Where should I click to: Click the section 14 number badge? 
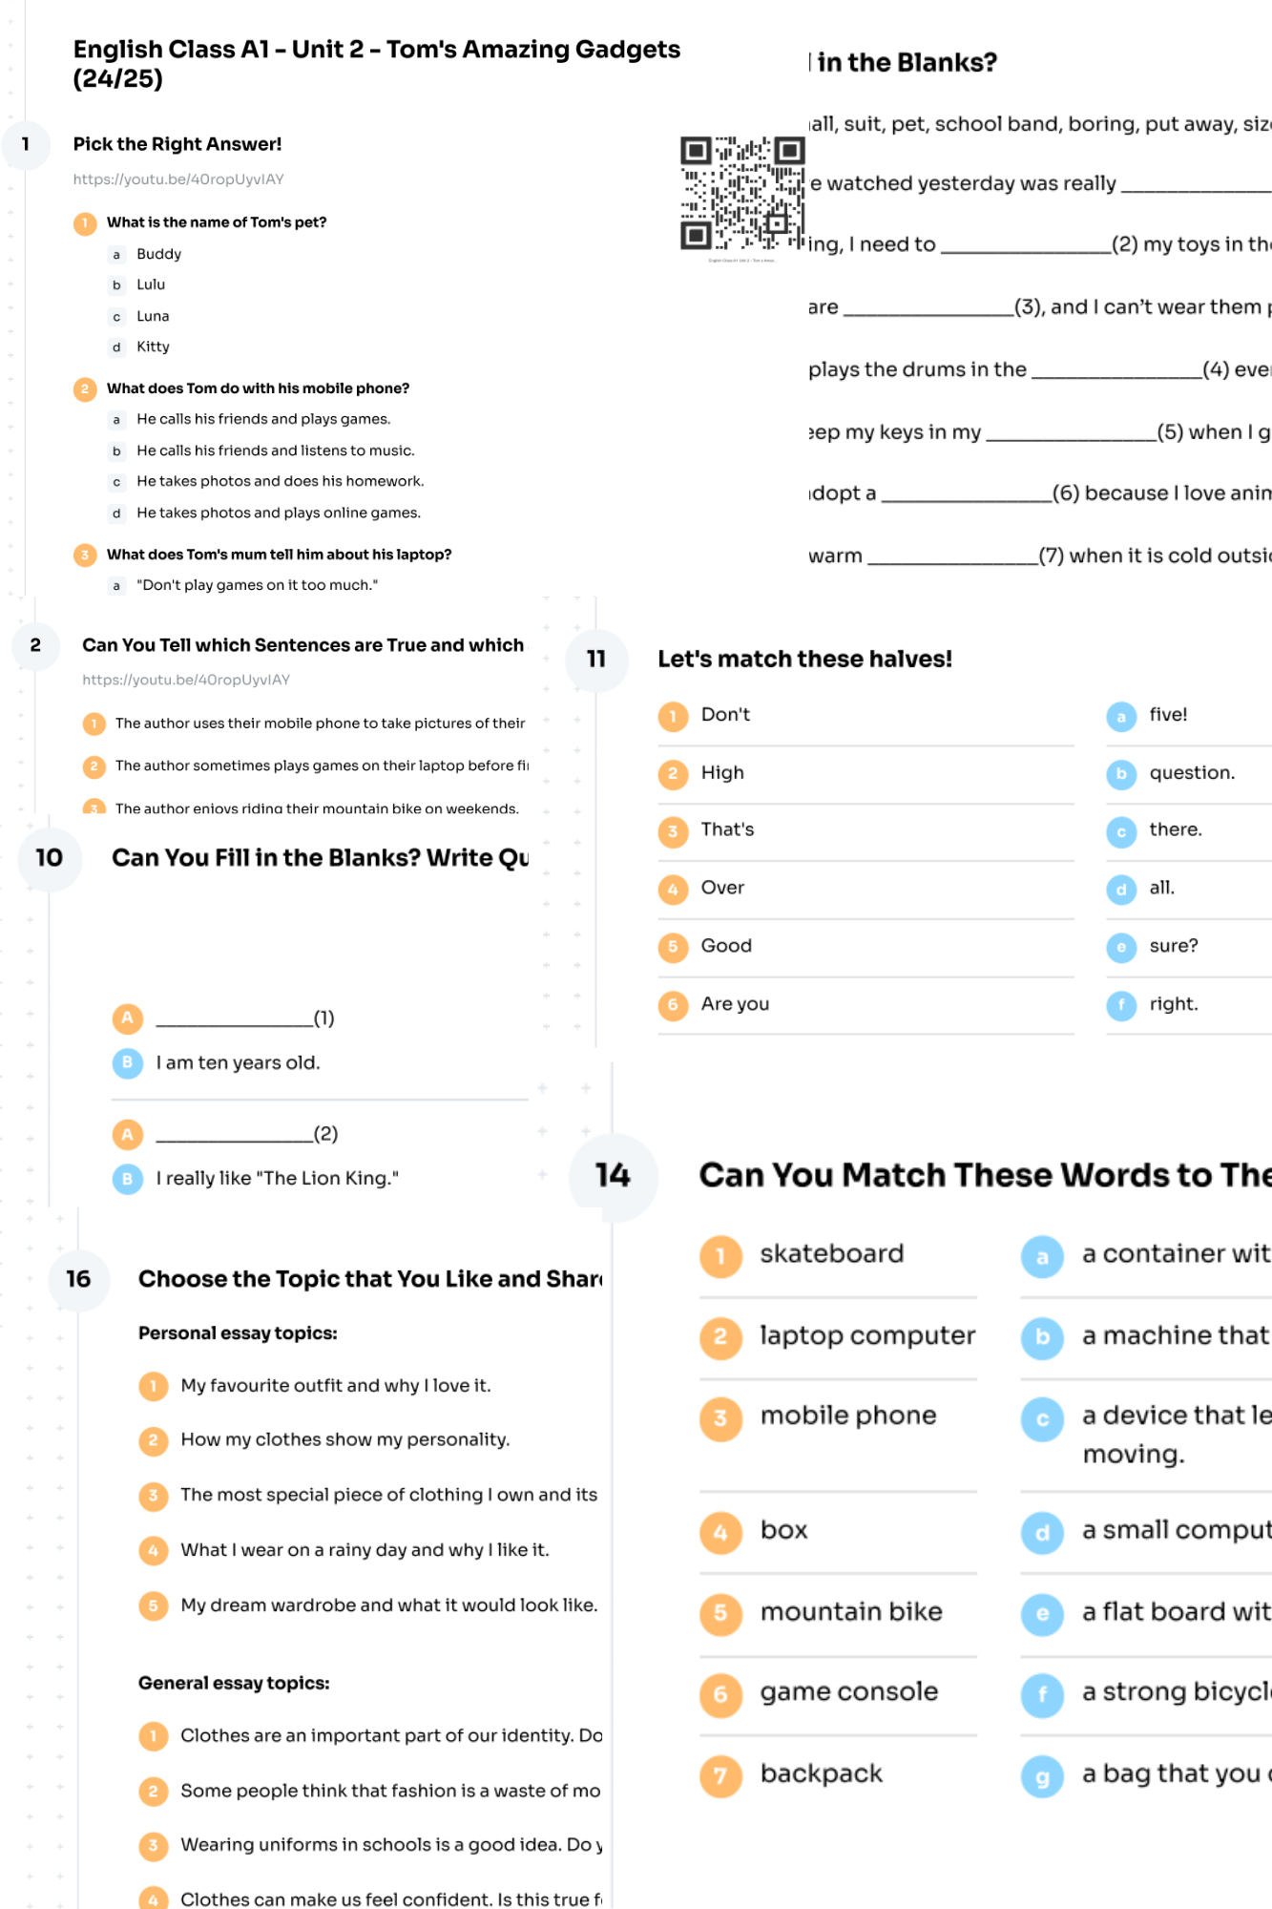pos(613,1175)
